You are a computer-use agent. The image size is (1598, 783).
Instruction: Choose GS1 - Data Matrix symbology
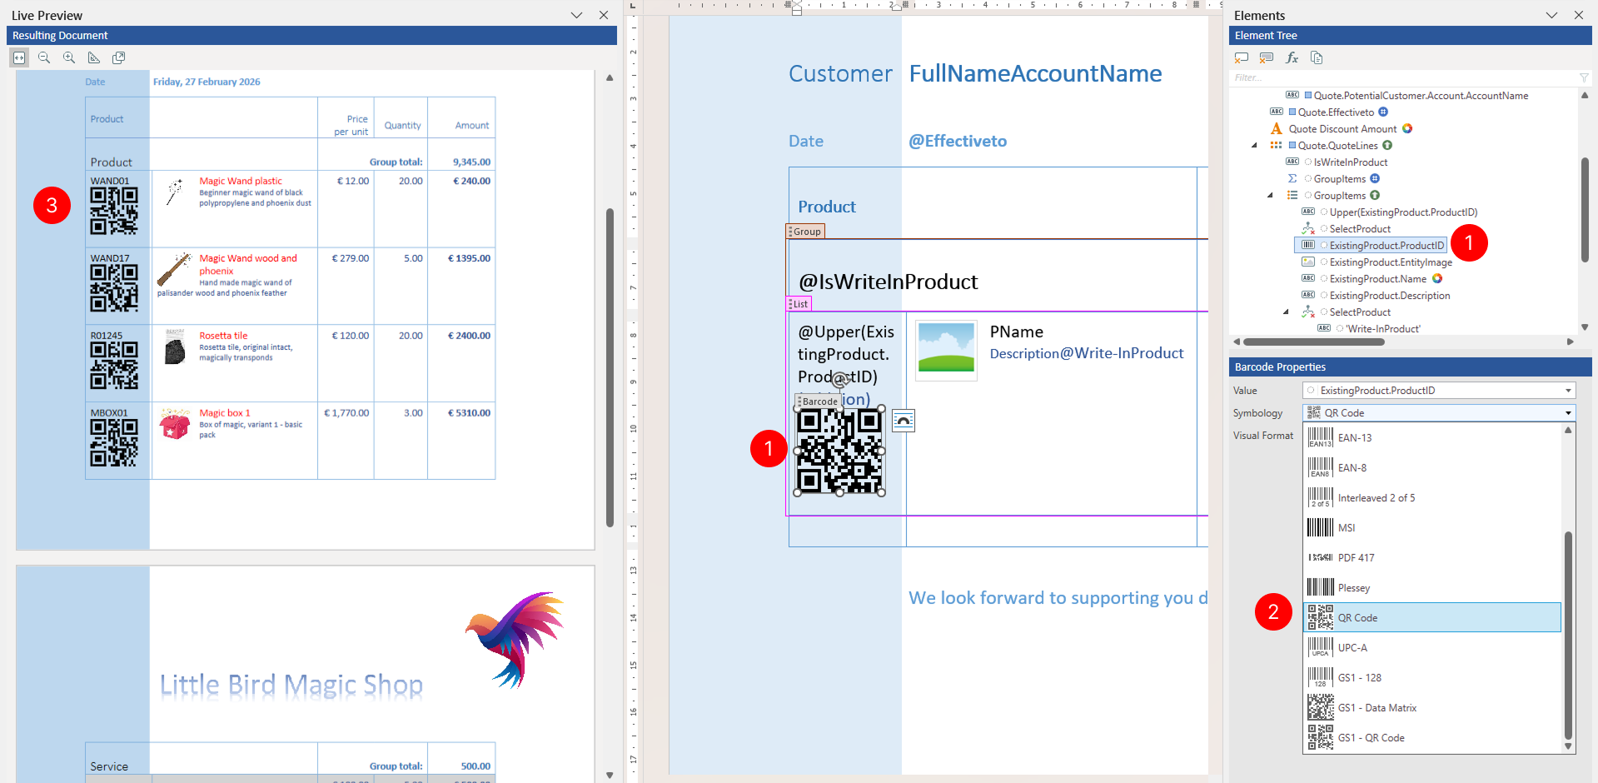pyautogui.click(x=1432, y=707)
